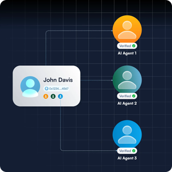Image resolution: width=172 pixels, height=172 pixels.
Task: Click the wallet icon beside 0x1234 address
Action: [47, 89]
